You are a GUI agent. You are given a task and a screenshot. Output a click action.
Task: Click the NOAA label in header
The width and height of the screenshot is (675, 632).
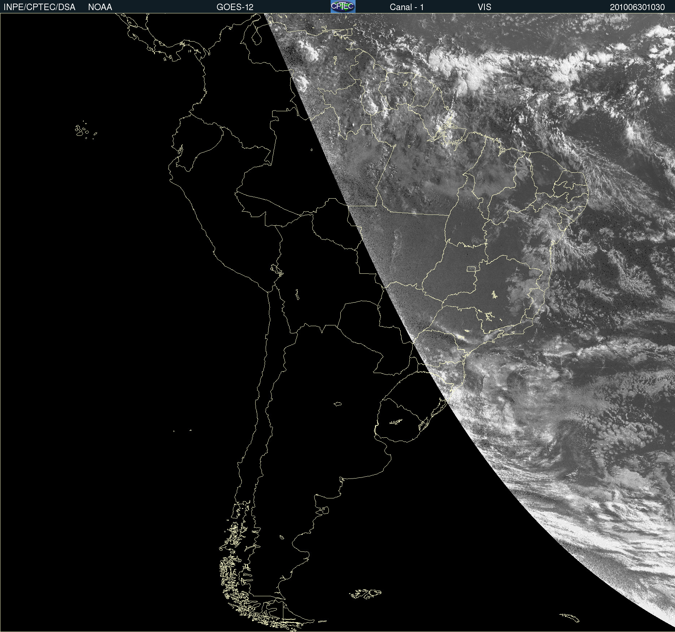pos(100,7)
